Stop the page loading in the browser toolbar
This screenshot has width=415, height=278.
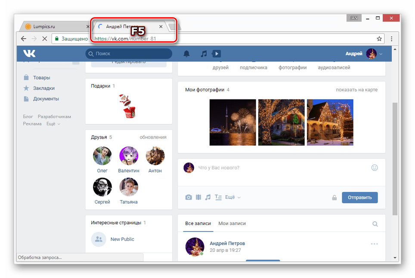44,39
